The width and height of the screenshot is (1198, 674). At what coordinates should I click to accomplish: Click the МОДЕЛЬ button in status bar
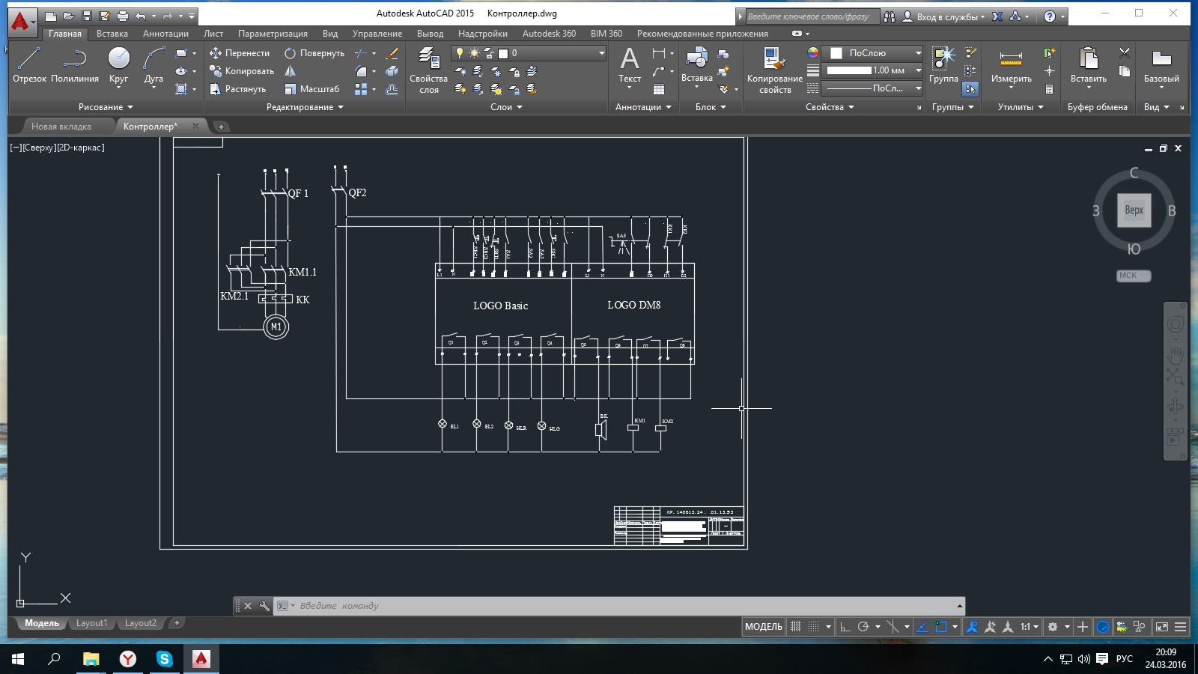763,627
